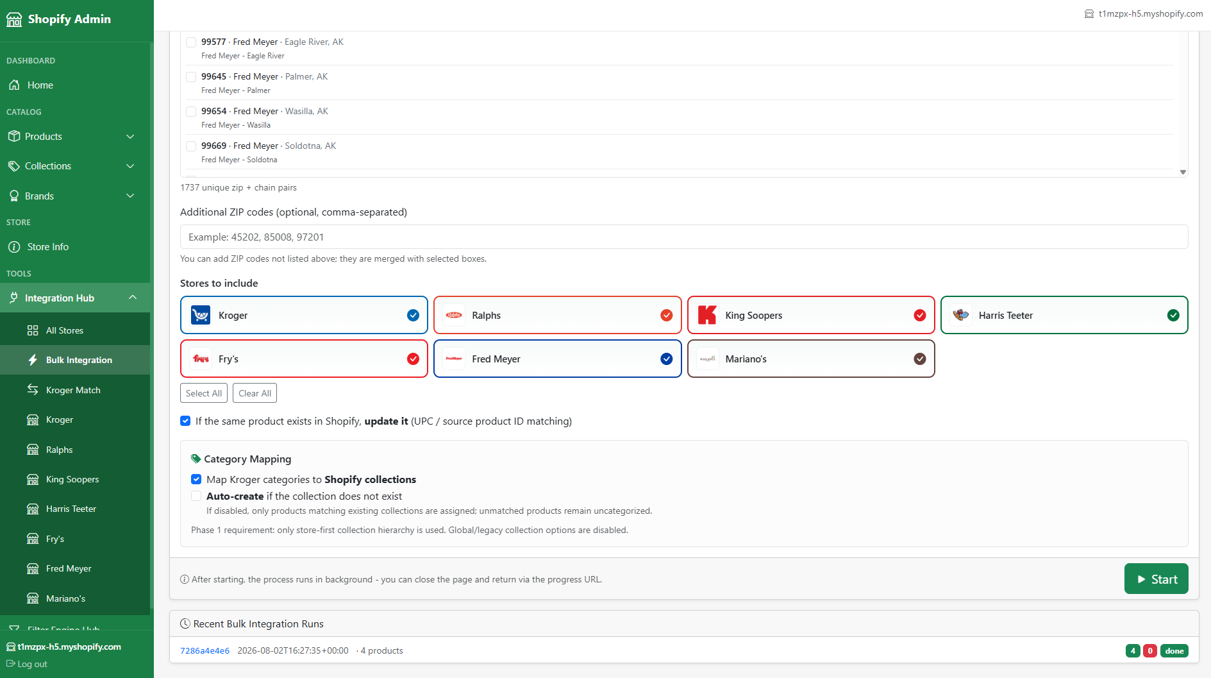Deselect the Harris Teeter card checkmark

1173,316
